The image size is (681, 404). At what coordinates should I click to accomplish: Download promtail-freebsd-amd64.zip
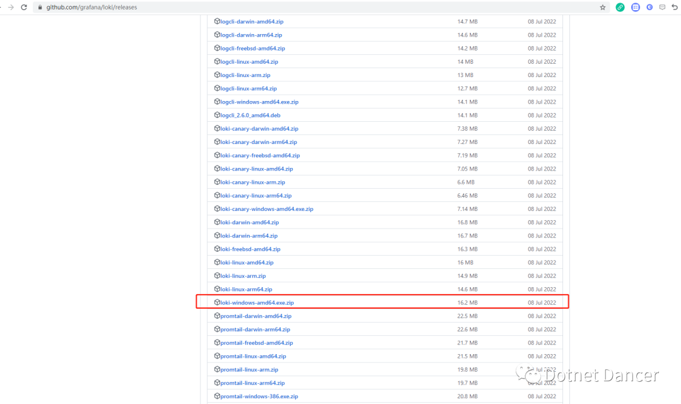click(257, 343)
